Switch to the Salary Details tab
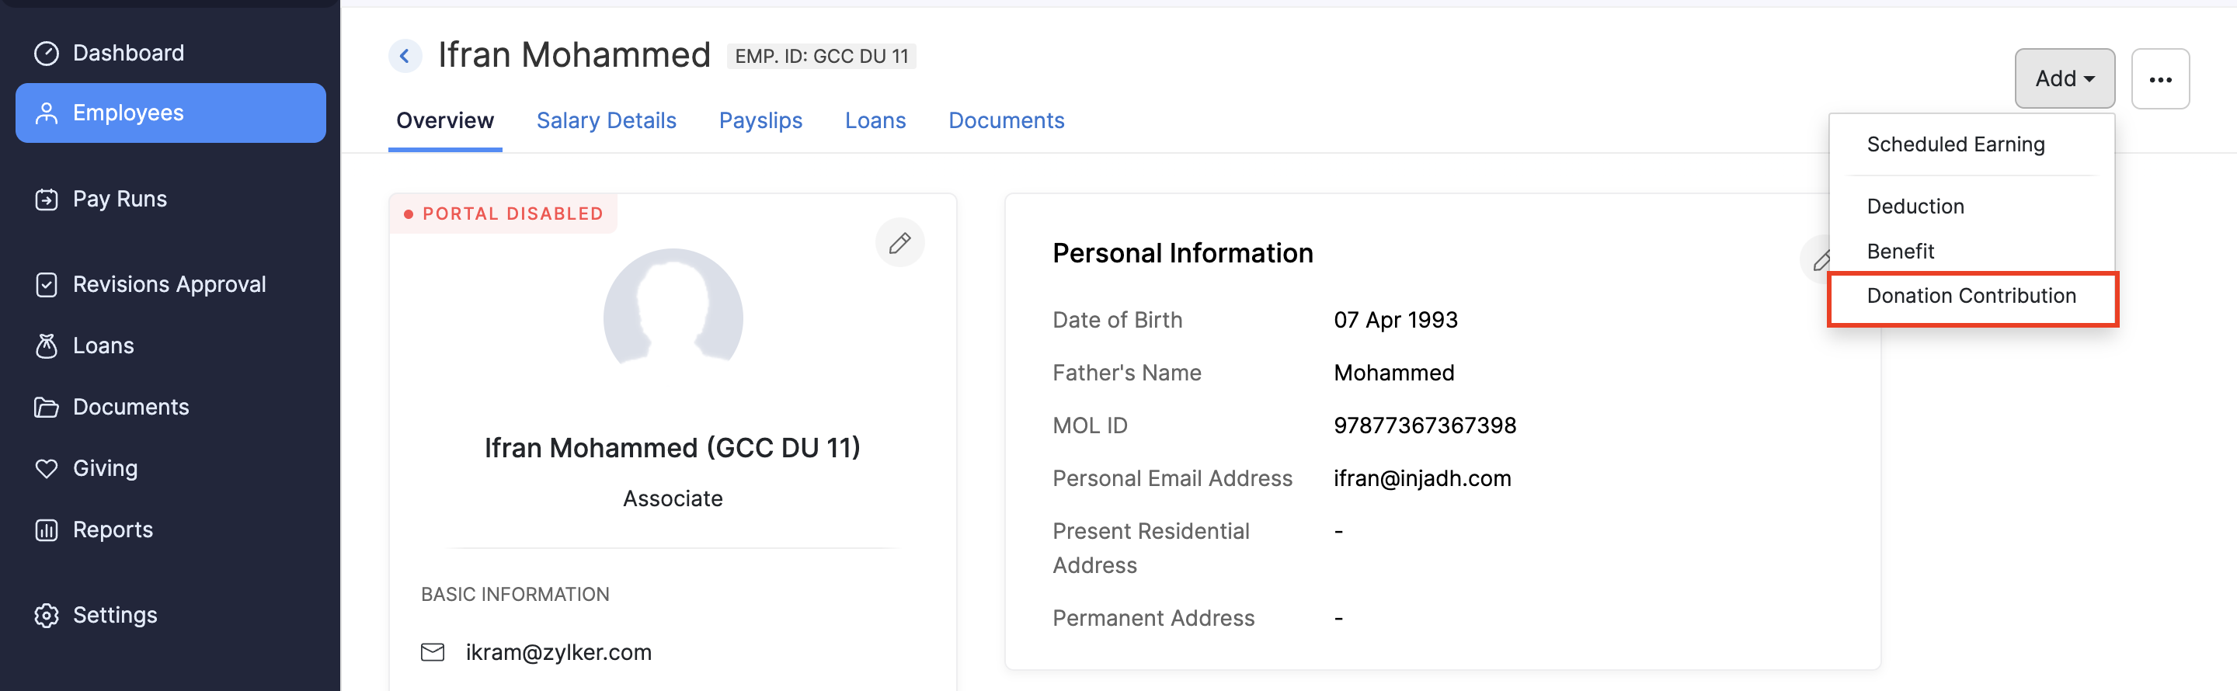The image size is (2237, 691). coord(606,120)
